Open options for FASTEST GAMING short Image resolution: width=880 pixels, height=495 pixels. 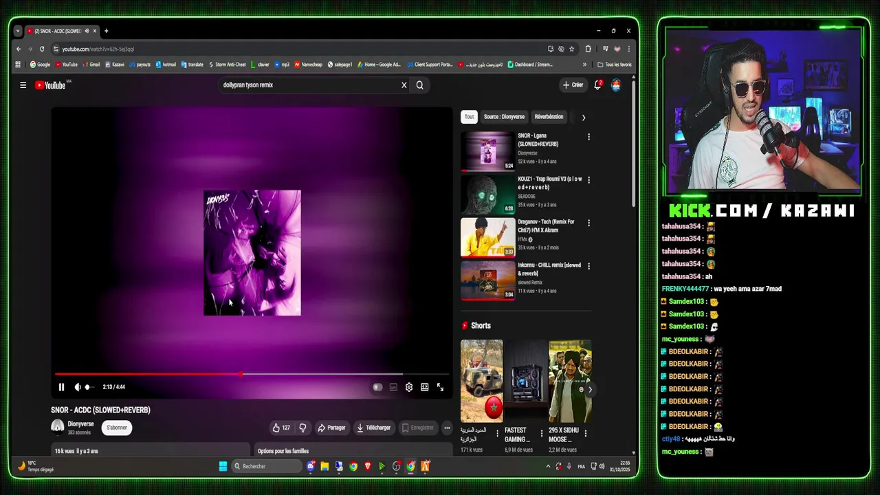click(x=541, y=434)
